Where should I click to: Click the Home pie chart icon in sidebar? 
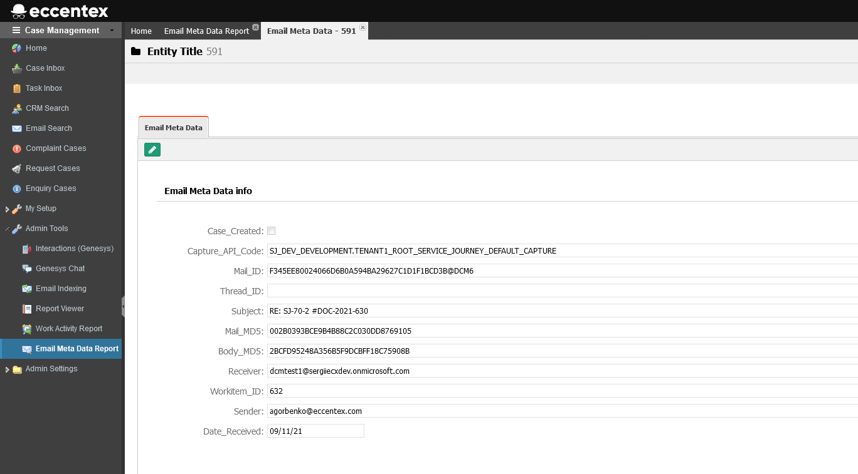[x=17, y=48]
